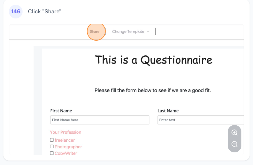
Task: Enable the CopyWriter checkbox
Action: [52, 153]
